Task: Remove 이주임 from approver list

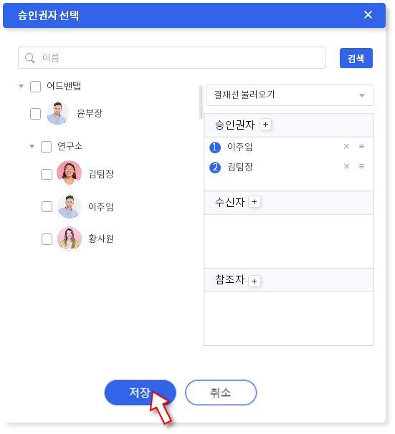Action: (x=346, y=146)
